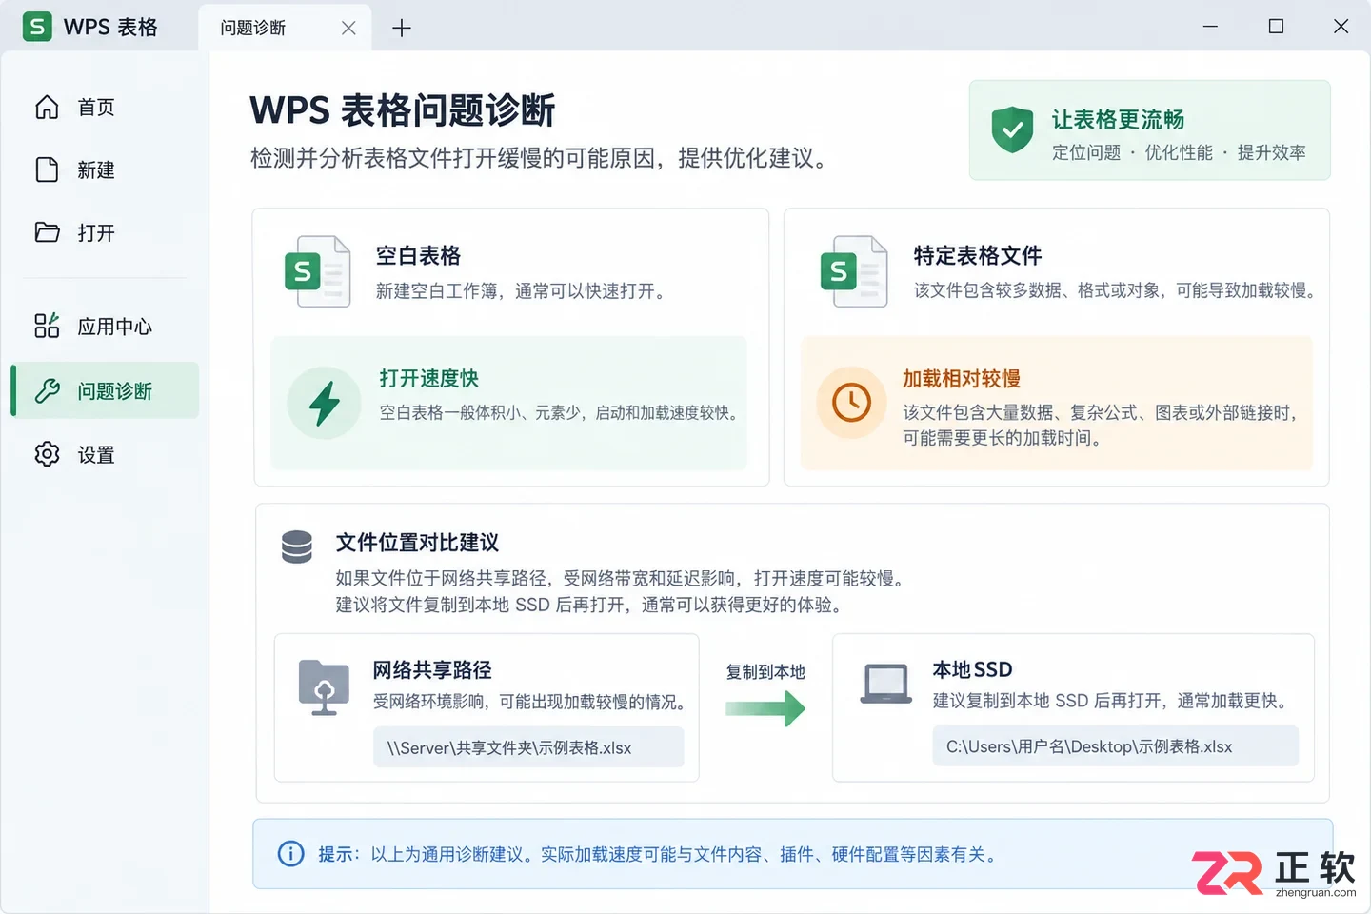Image resolution: width=1371 pixels, height=914 pixels.
Task: Open 设置 via the gear icon
Action: [x=47, y=454]
